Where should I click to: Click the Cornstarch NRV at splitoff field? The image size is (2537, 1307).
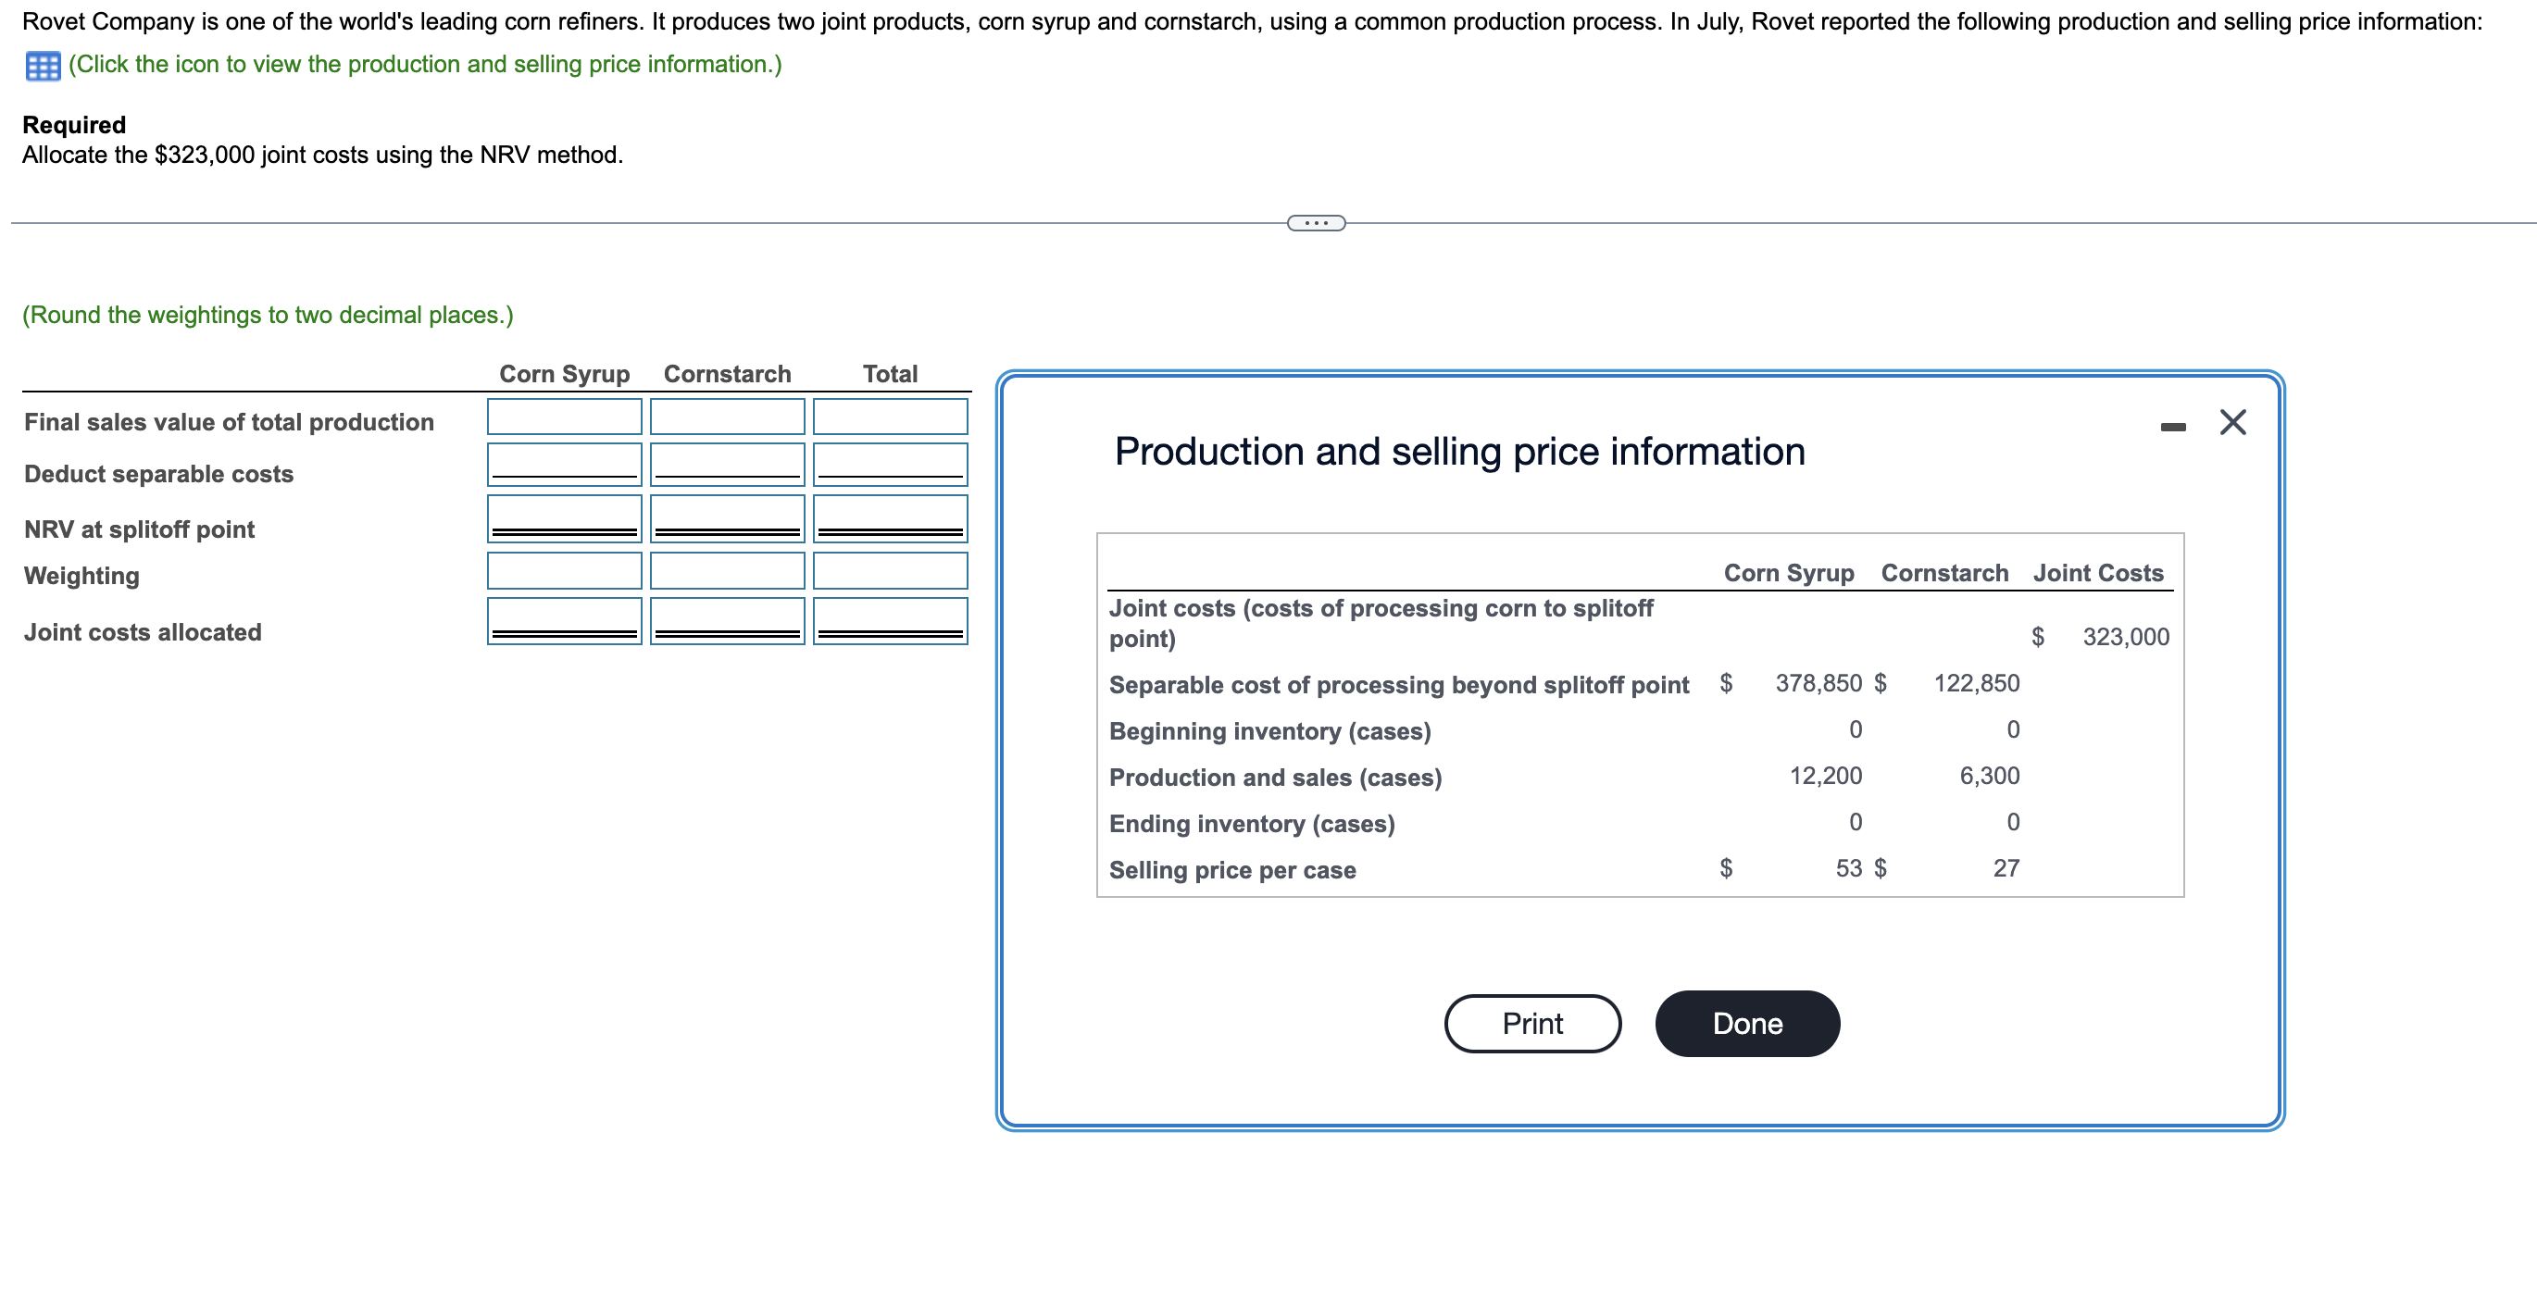tap(727, 518)
